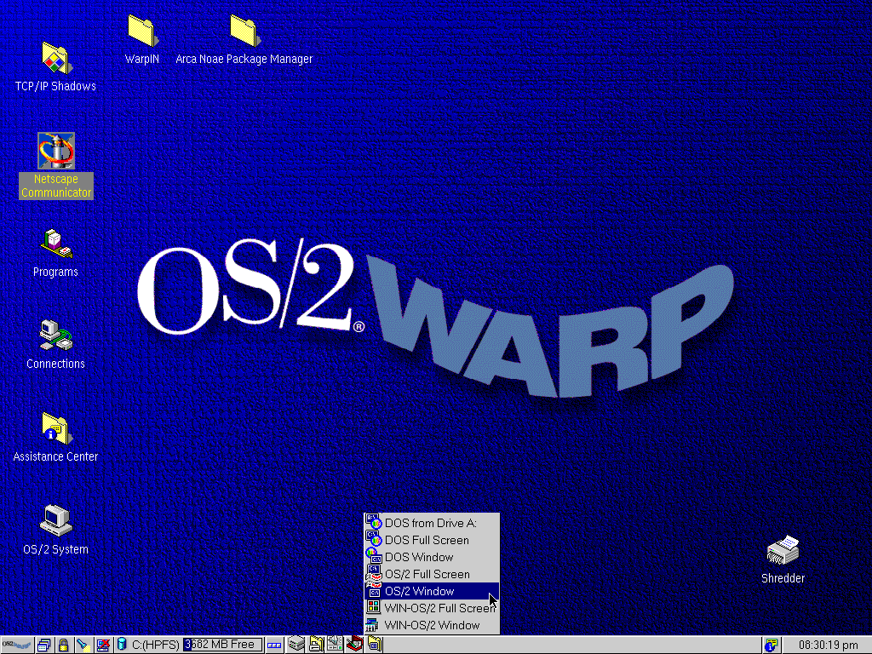
Task: Open the window list icon in WarpCenter
Action: [44, 645]
